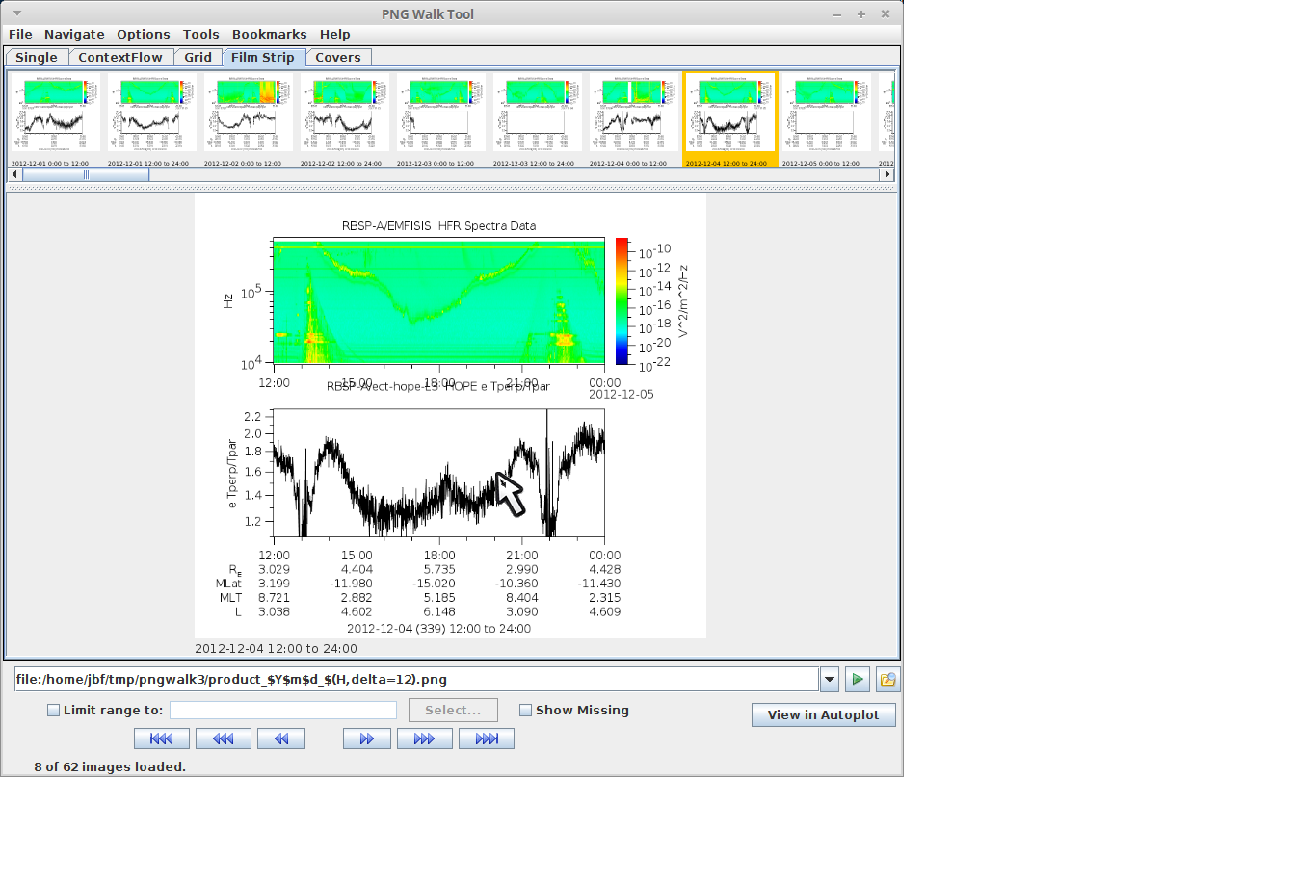The width and height of the screenshot is (1296, 882).
Task: Click the View in Autoplot button
Action: 823,714
